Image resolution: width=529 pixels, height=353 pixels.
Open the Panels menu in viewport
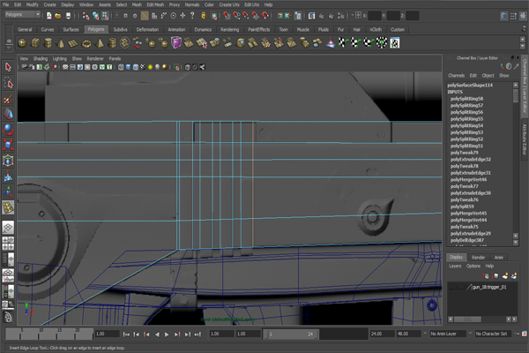click(115, 58)
